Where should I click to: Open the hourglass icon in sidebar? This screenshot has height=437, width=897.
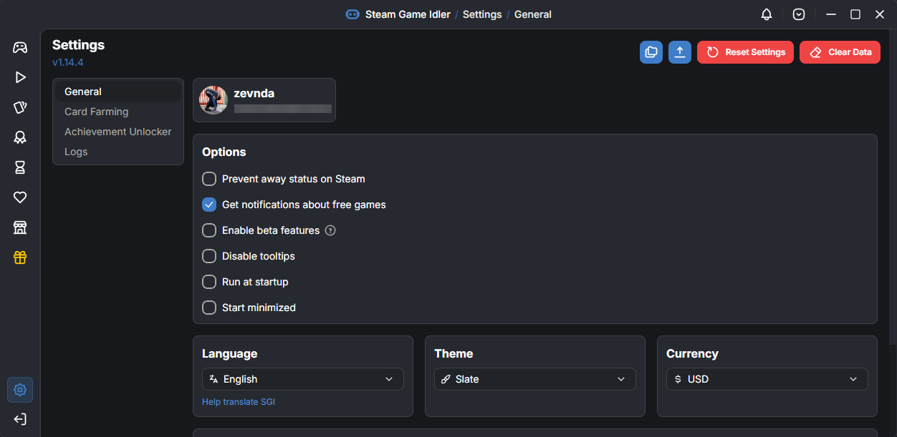pos(20,167)
